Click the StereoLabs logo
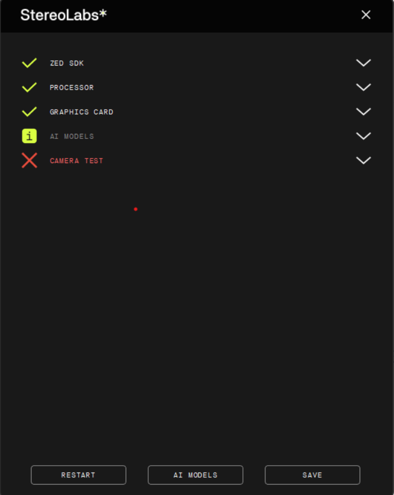This screenshot has width=394, height=495. (x=63, y=15)
